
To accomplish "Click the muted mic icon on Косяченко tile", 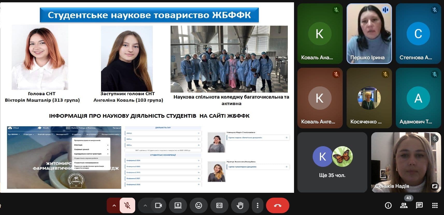I will coord(385,74).
